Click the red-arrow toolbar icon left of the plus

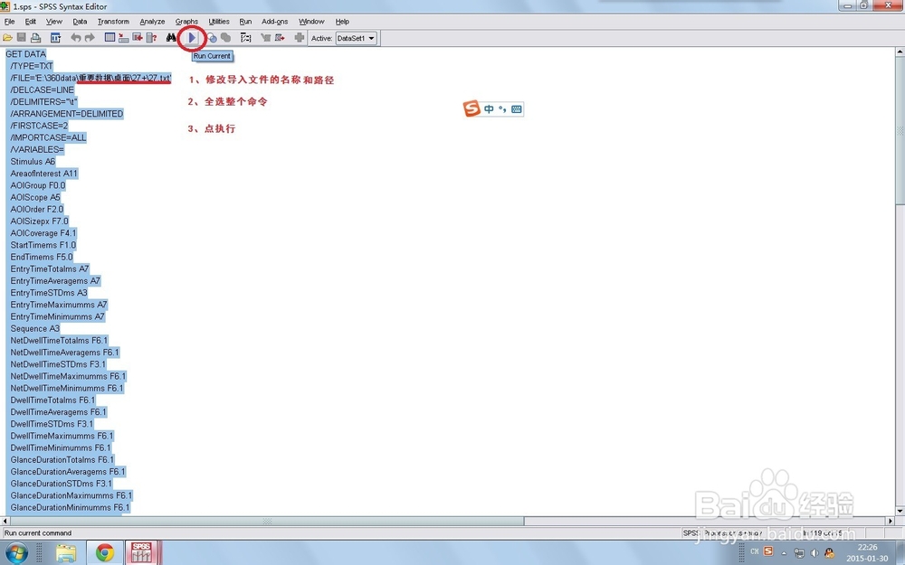tap(280, 38)
